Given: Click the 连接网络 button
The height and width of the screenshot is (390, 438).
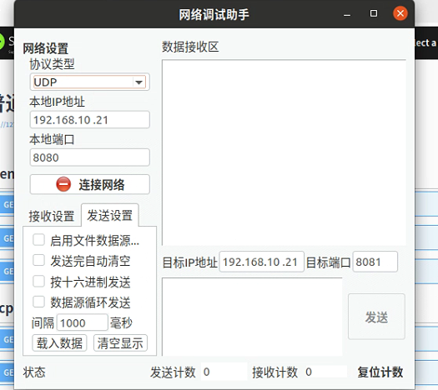Looking at the screenshot, I should coord(89,184).
